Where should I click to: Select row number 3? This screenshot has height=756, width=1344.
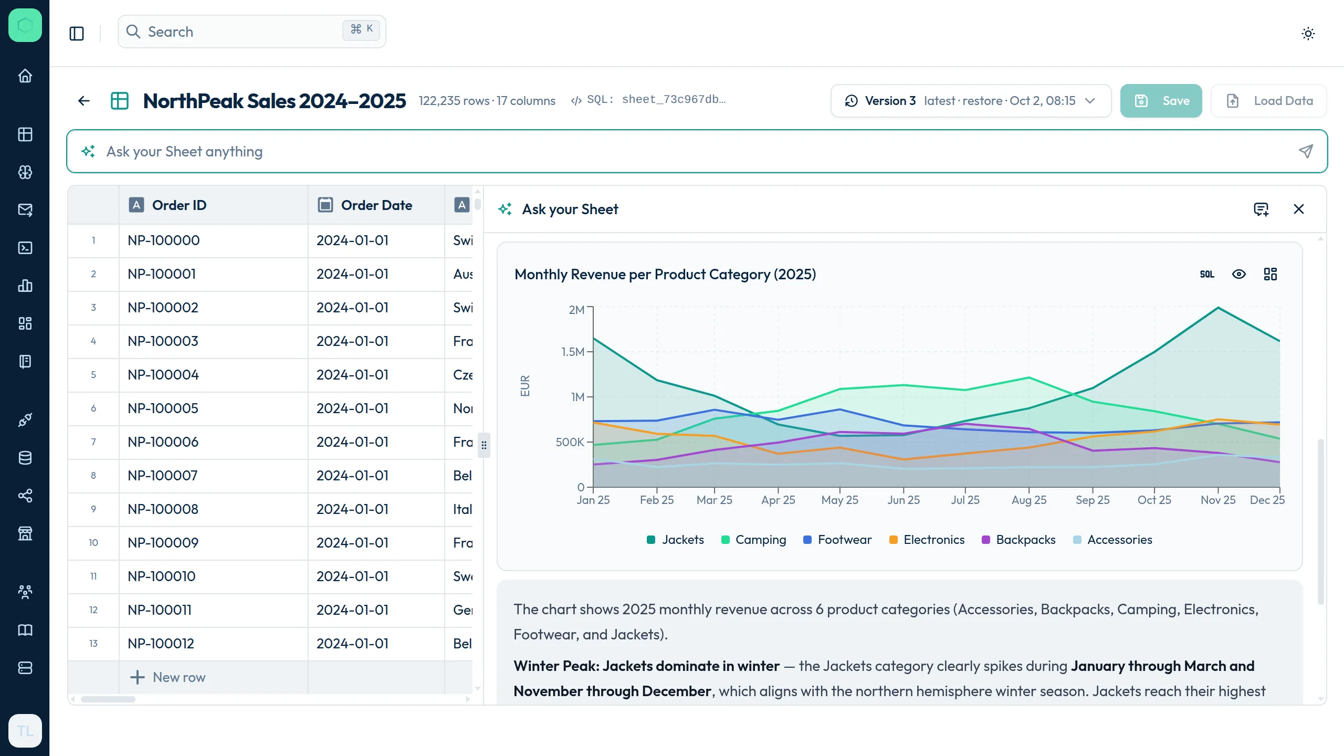pyautogui.click(x=93, y=308)
